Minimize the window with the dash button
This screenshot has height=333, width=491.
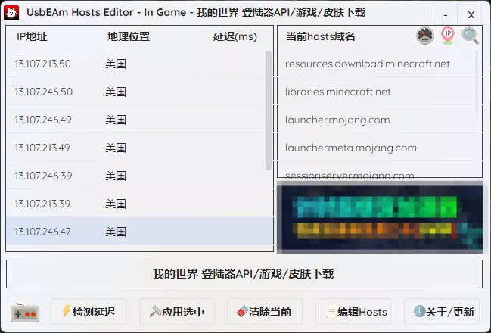click(x=446, y=14)
